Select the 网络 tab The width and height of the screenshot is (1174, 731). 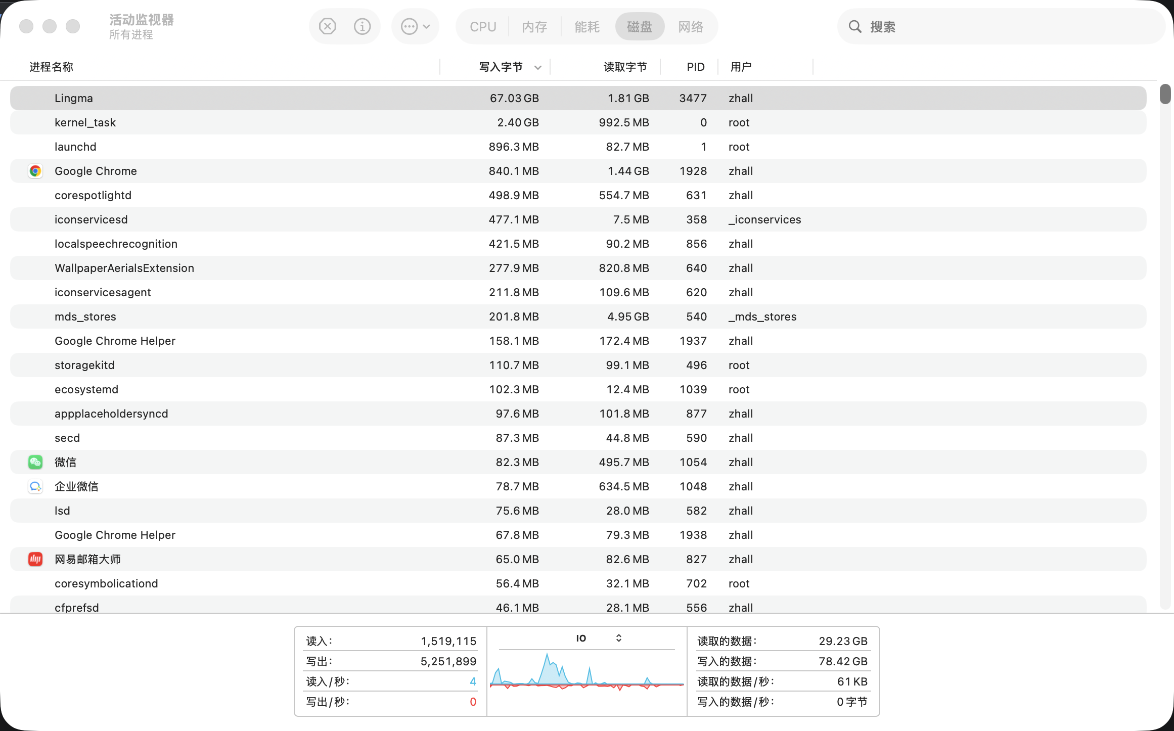click(x=691, y=26)
